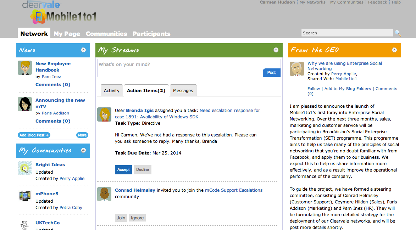Join the mCode Support Escalations community
The image size is (416, 230).
[x=121, y=218]
